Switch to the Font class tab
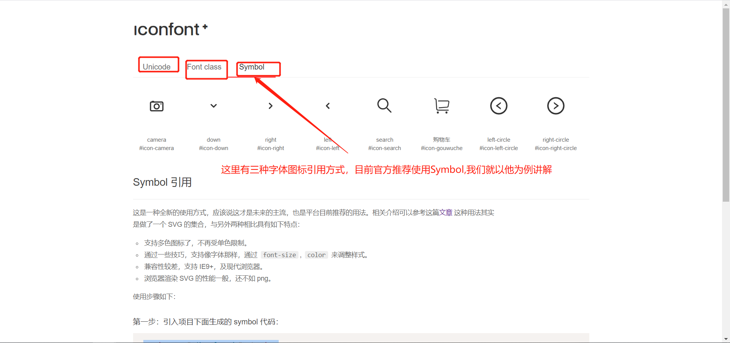This screenshot has height=343, width=730. [x=204, y=67]
